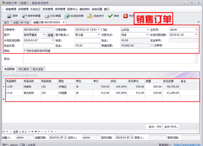Open the 付款方式 payment method dropdown
Viewport: 203px width, 146px height.
(x=148, y=35)
